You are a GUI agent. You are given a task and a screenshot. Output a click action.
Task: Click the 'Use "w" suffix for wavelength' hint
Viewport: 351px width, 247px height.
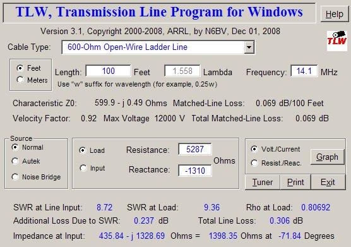(x=137, y=85)
